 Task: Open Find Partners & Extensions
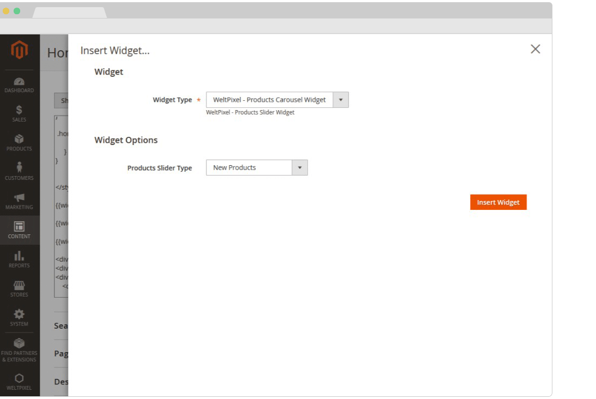pyautogui.click(x=19, y=350)
